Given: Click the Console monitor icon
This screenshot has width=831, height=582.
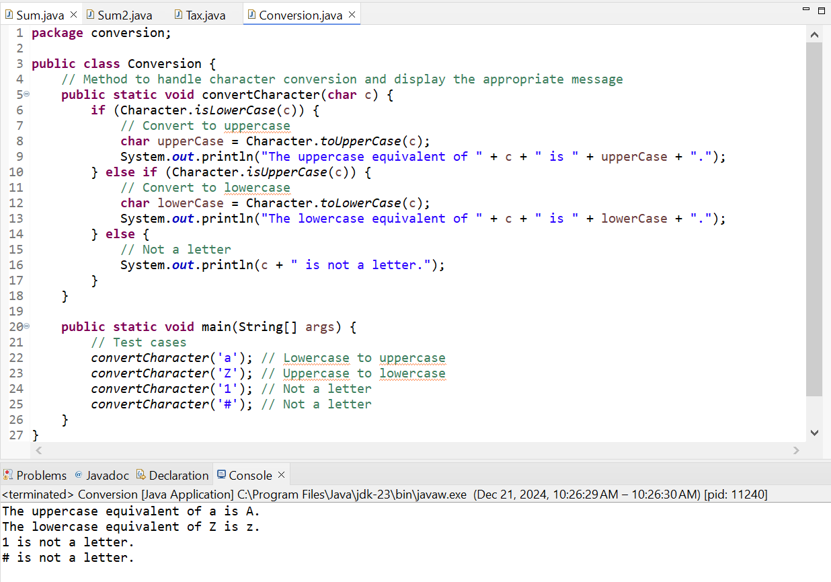Looking at the screenshot, I should 222,475.
